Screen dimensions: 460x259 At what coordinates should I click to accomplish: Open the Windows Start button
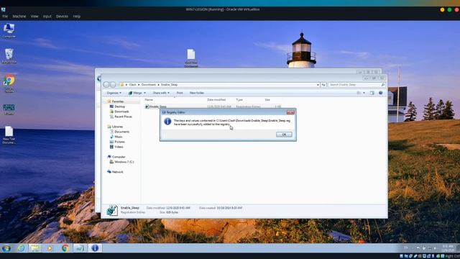[x=6, y=248]
